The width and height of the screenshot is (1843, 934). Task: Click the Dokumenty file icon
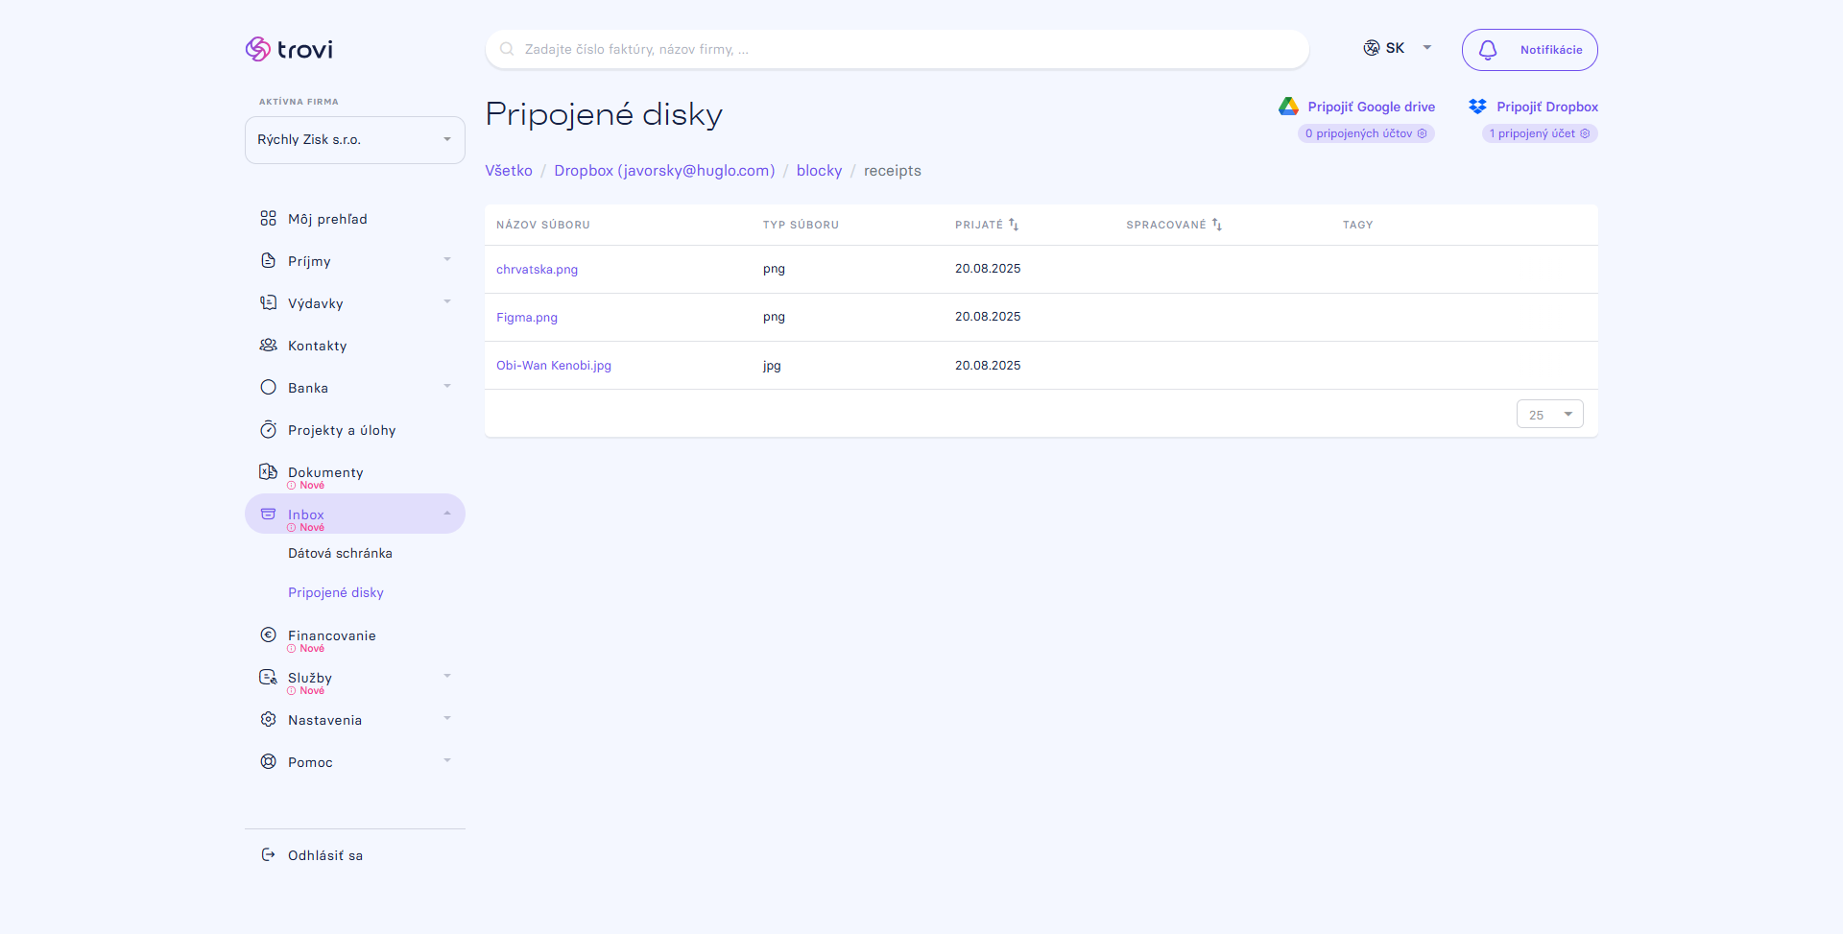(268, 471)
